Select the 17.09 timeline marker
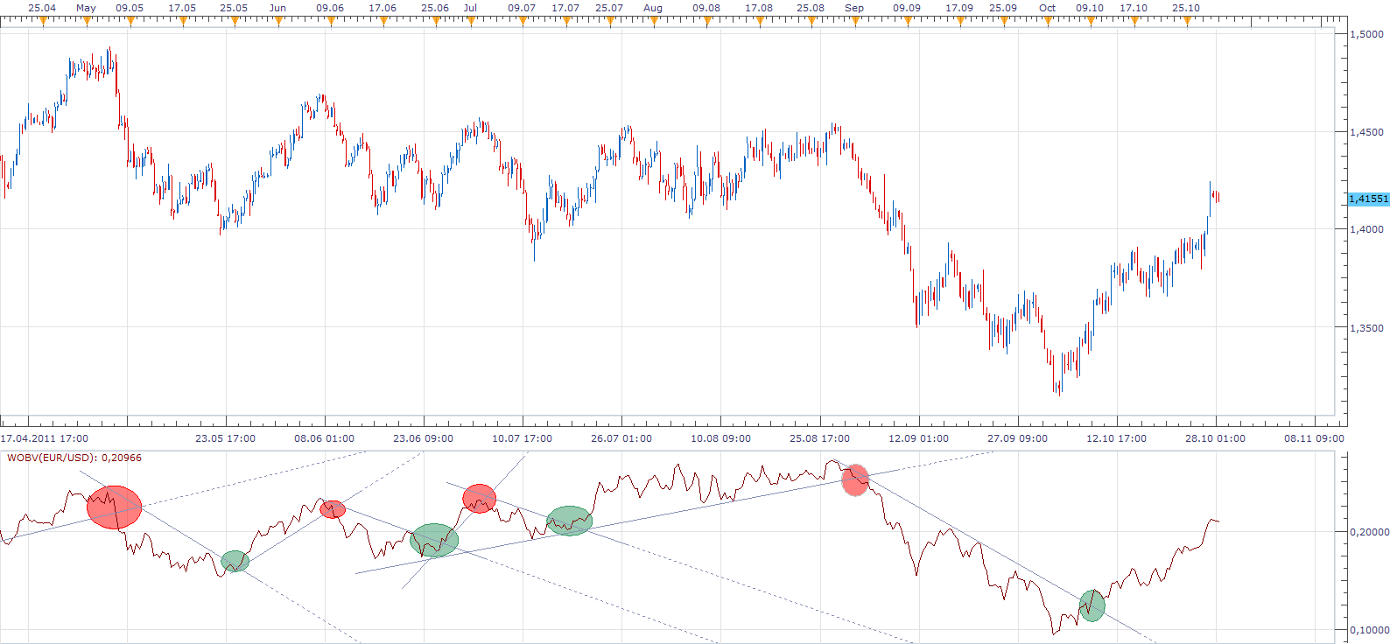Viewport: 1397px width, 644px height. click(x=959, y=22)
